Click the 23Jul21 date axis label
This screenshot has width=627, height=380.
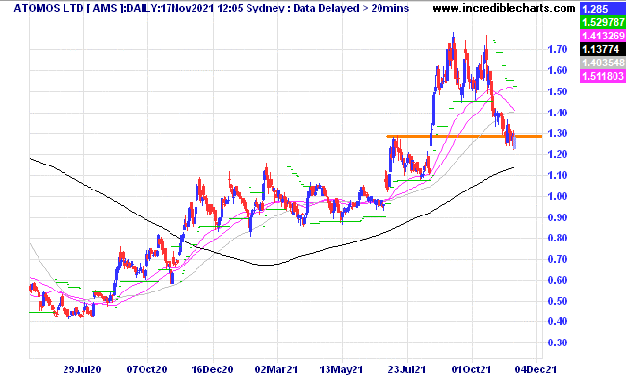407,369
